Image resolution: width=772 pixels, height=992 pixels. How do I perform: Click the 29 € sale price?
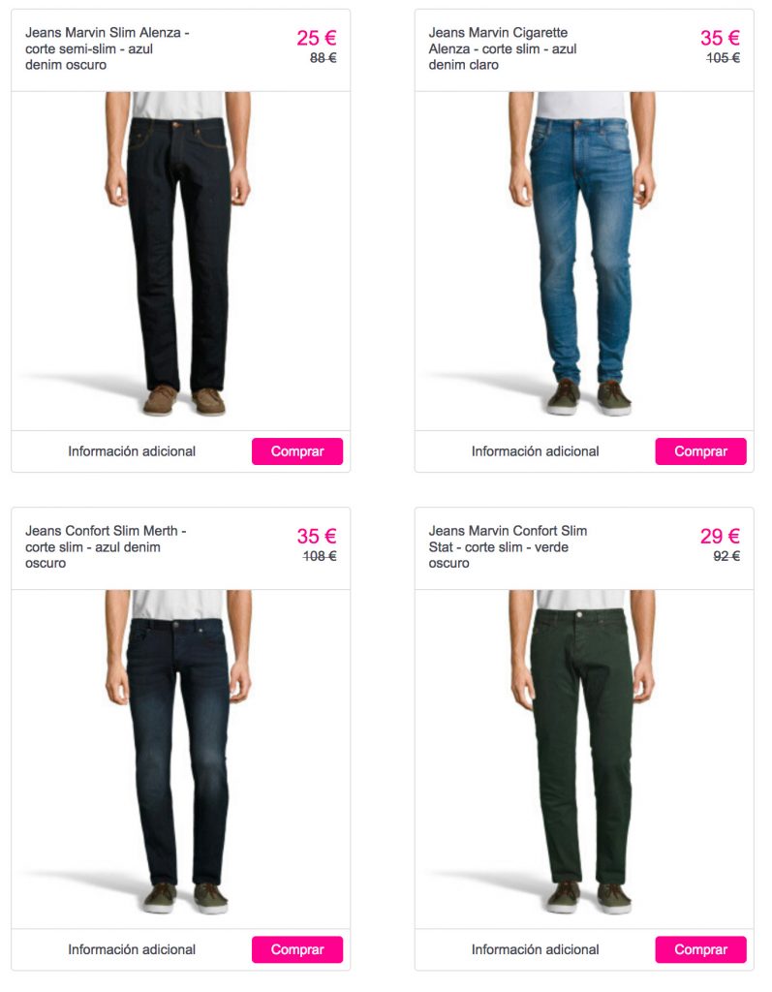coord(720,537)
